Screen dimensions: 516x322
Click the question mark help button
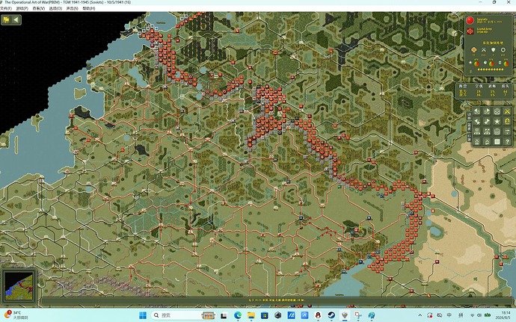pos(507,142)
